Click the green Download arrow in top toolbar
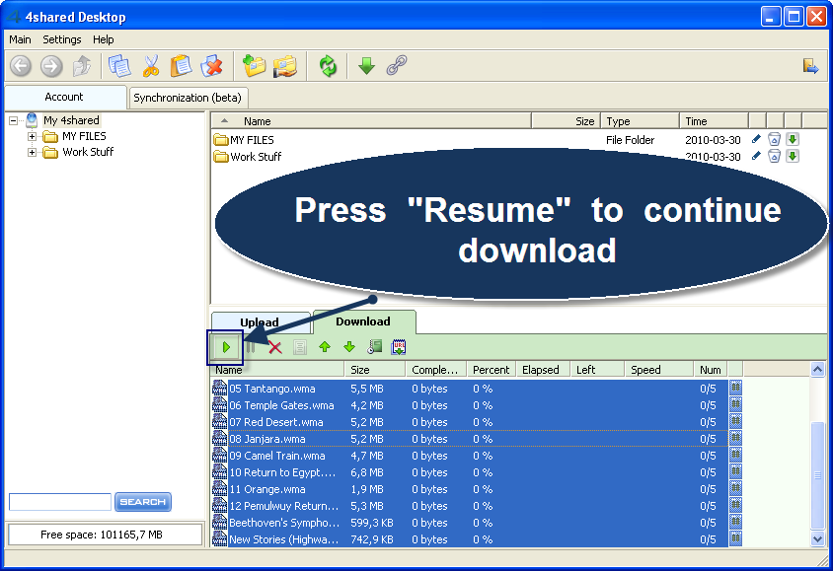The height and width of the screenshot is (571, 833). click(366, 66)
